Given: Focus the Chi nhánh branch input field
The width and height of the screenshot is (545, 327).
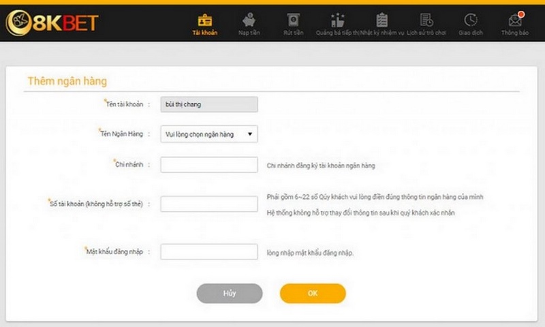Looking at the screenshot, I should tap(208, 165).
